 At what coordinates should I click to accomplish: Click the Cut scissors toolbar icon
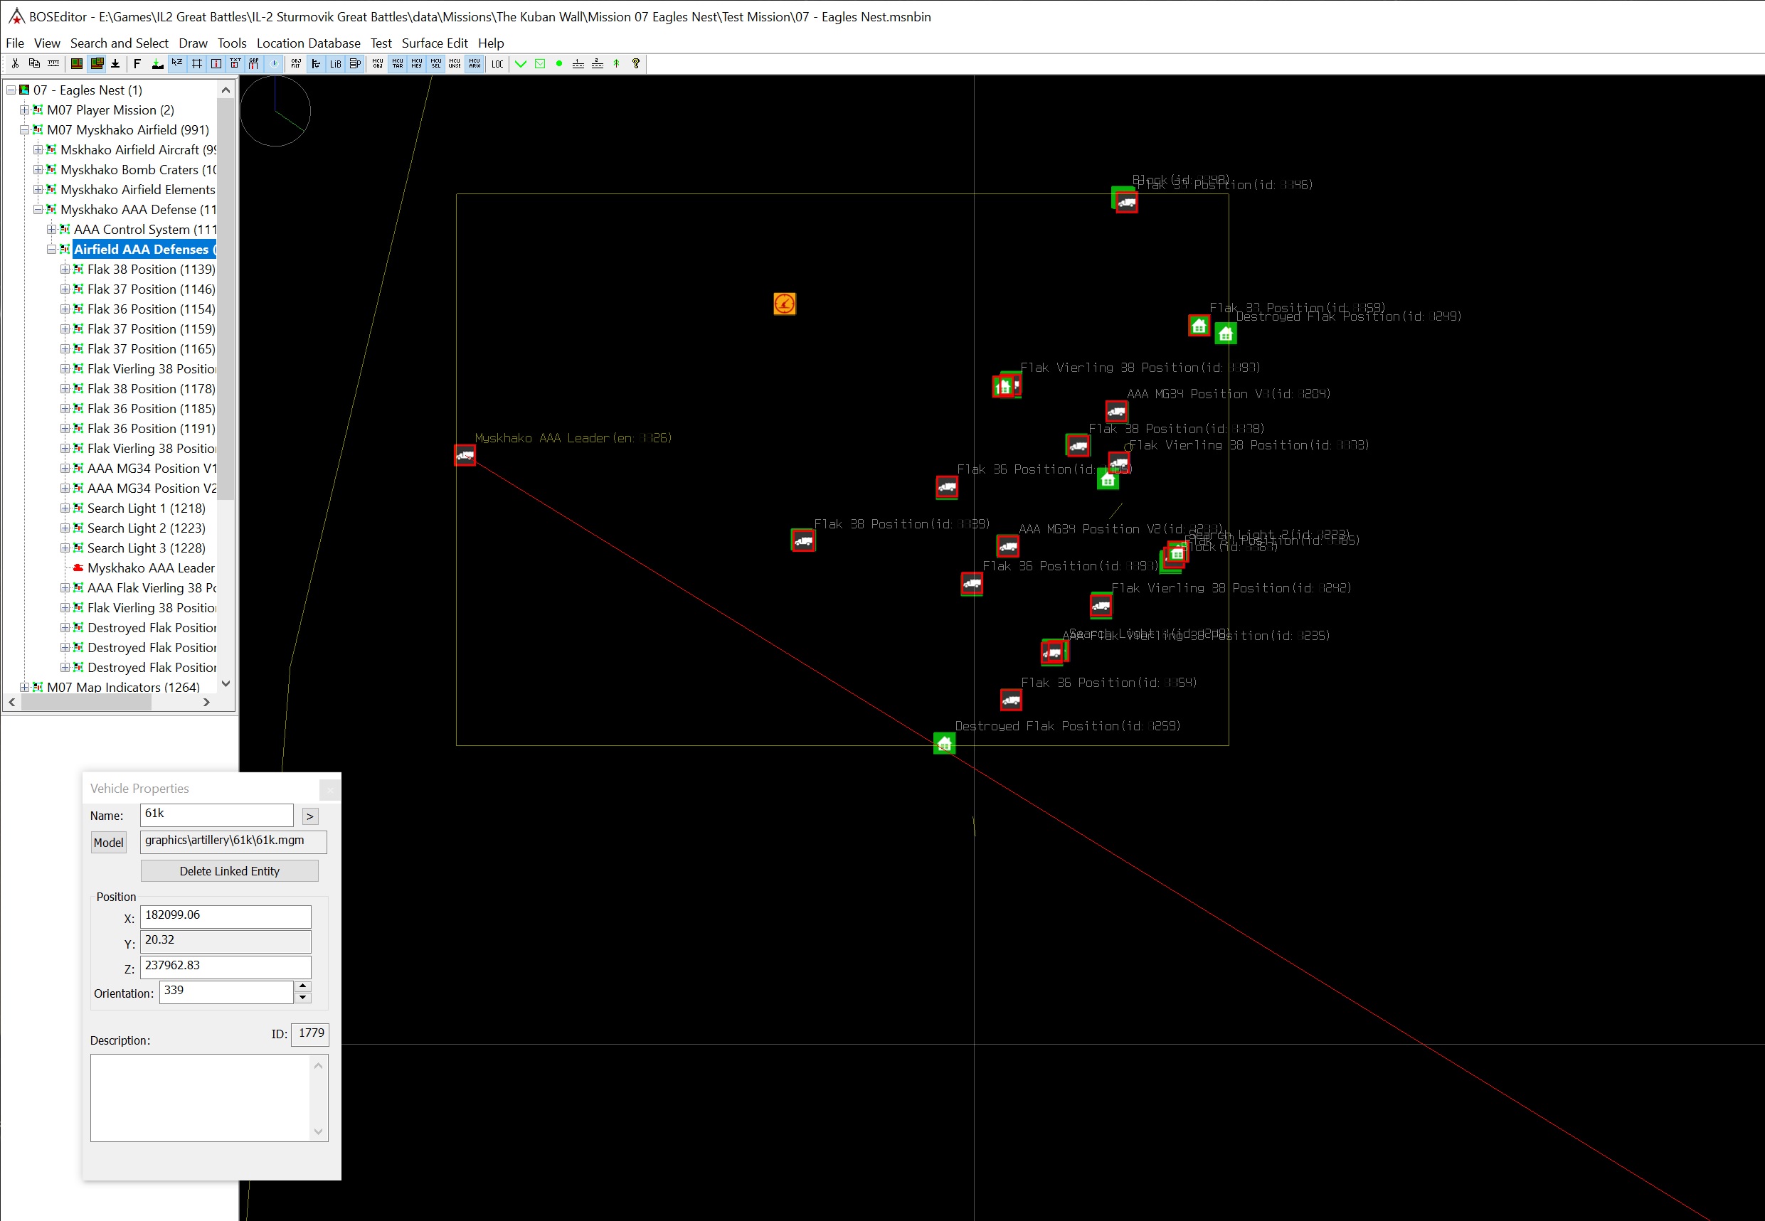pyautogui.click(x=14, y=64)
